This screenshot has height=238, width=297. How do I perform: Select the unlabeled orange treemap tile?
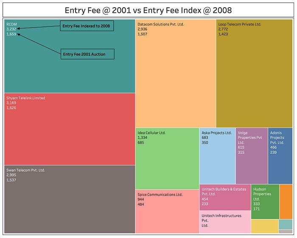[286, 201]
